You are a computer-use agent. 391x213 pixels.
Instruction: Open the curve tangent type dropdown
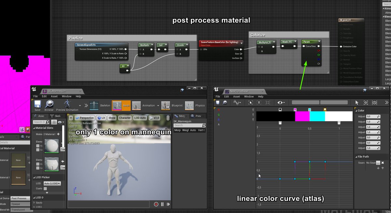(237, 103)
